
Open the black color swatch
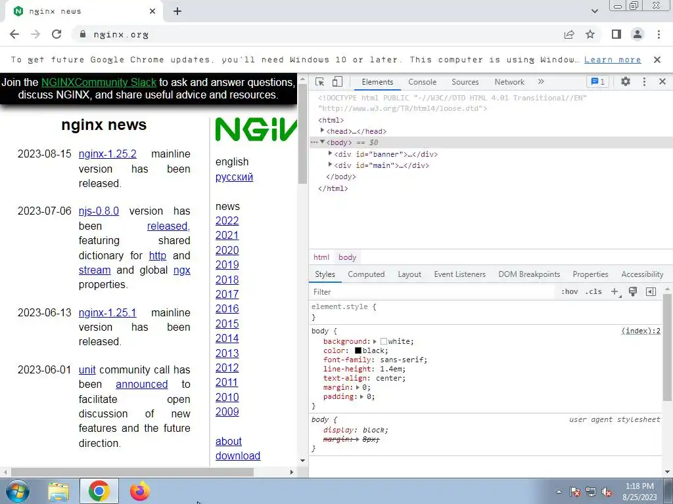358,350
